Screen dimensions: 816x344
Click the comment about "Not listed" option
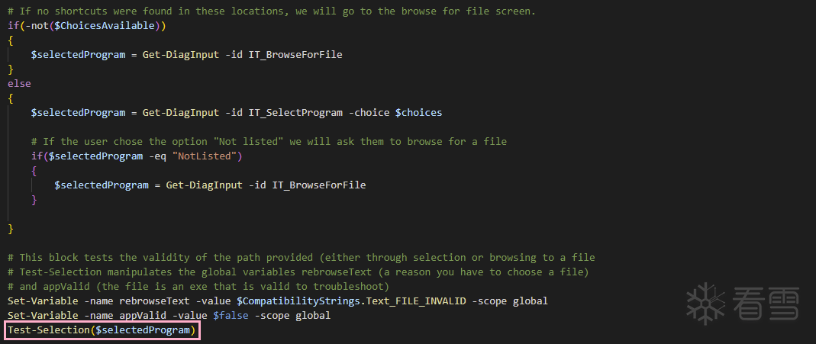point(269,141)
